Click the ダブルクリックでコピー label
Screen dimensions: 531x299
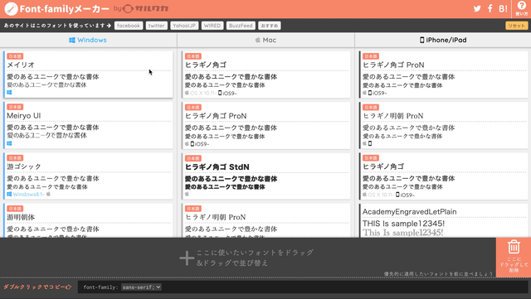34,287
